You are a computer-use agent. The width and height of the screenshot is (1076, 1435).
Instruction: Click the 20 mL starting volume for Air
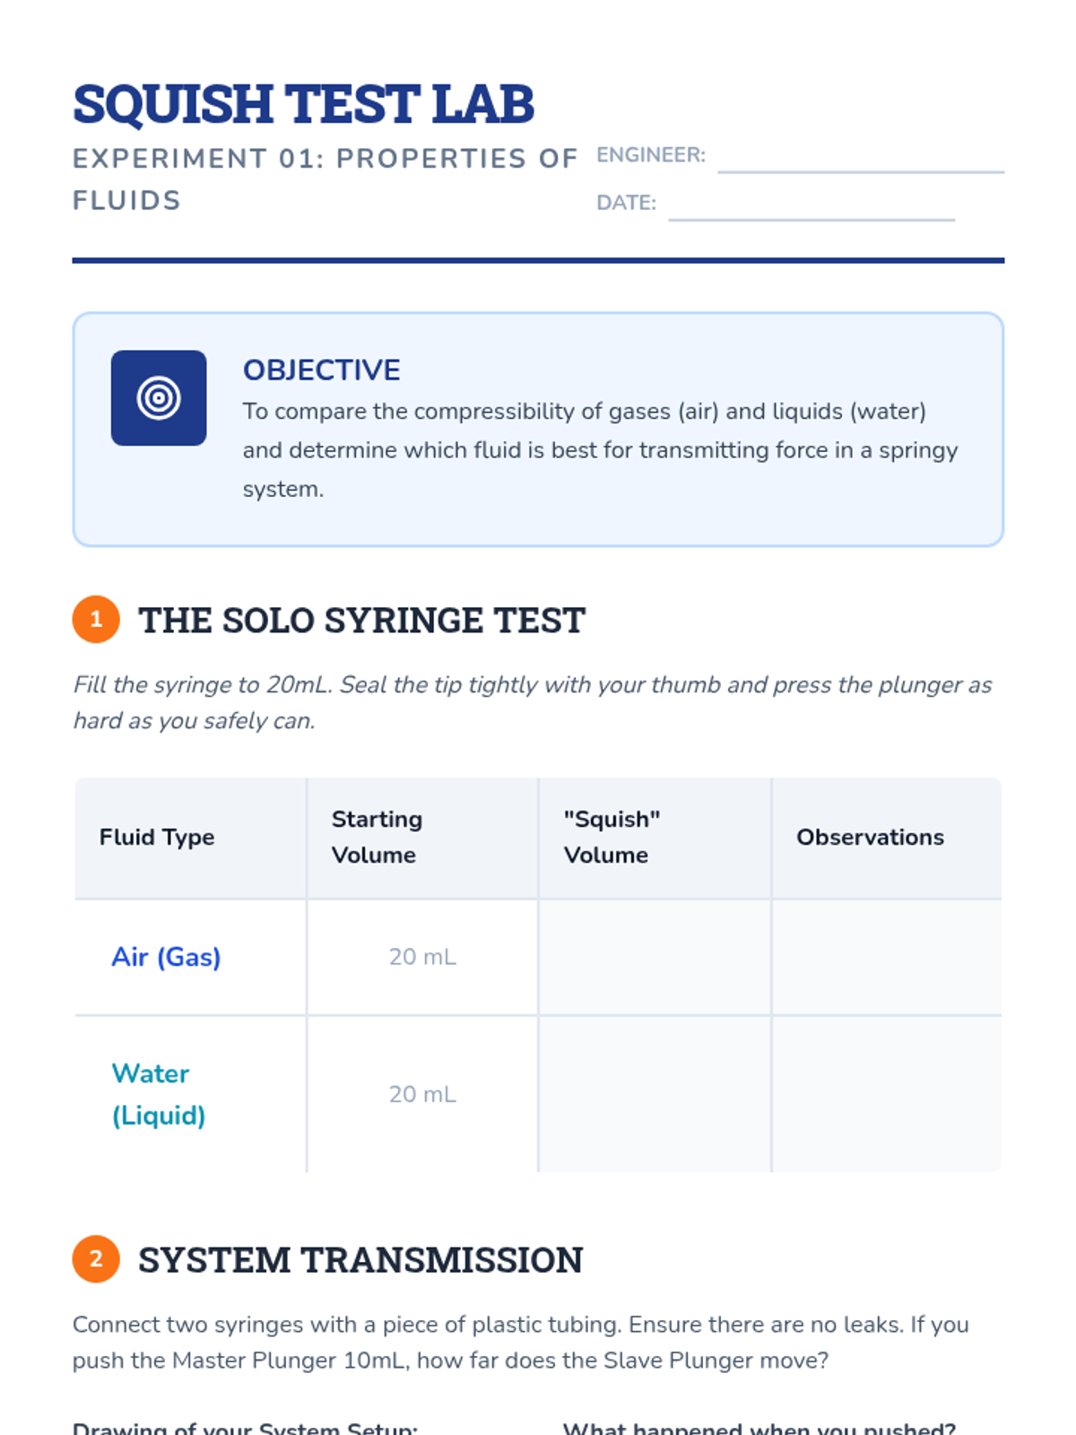(422, 957)
